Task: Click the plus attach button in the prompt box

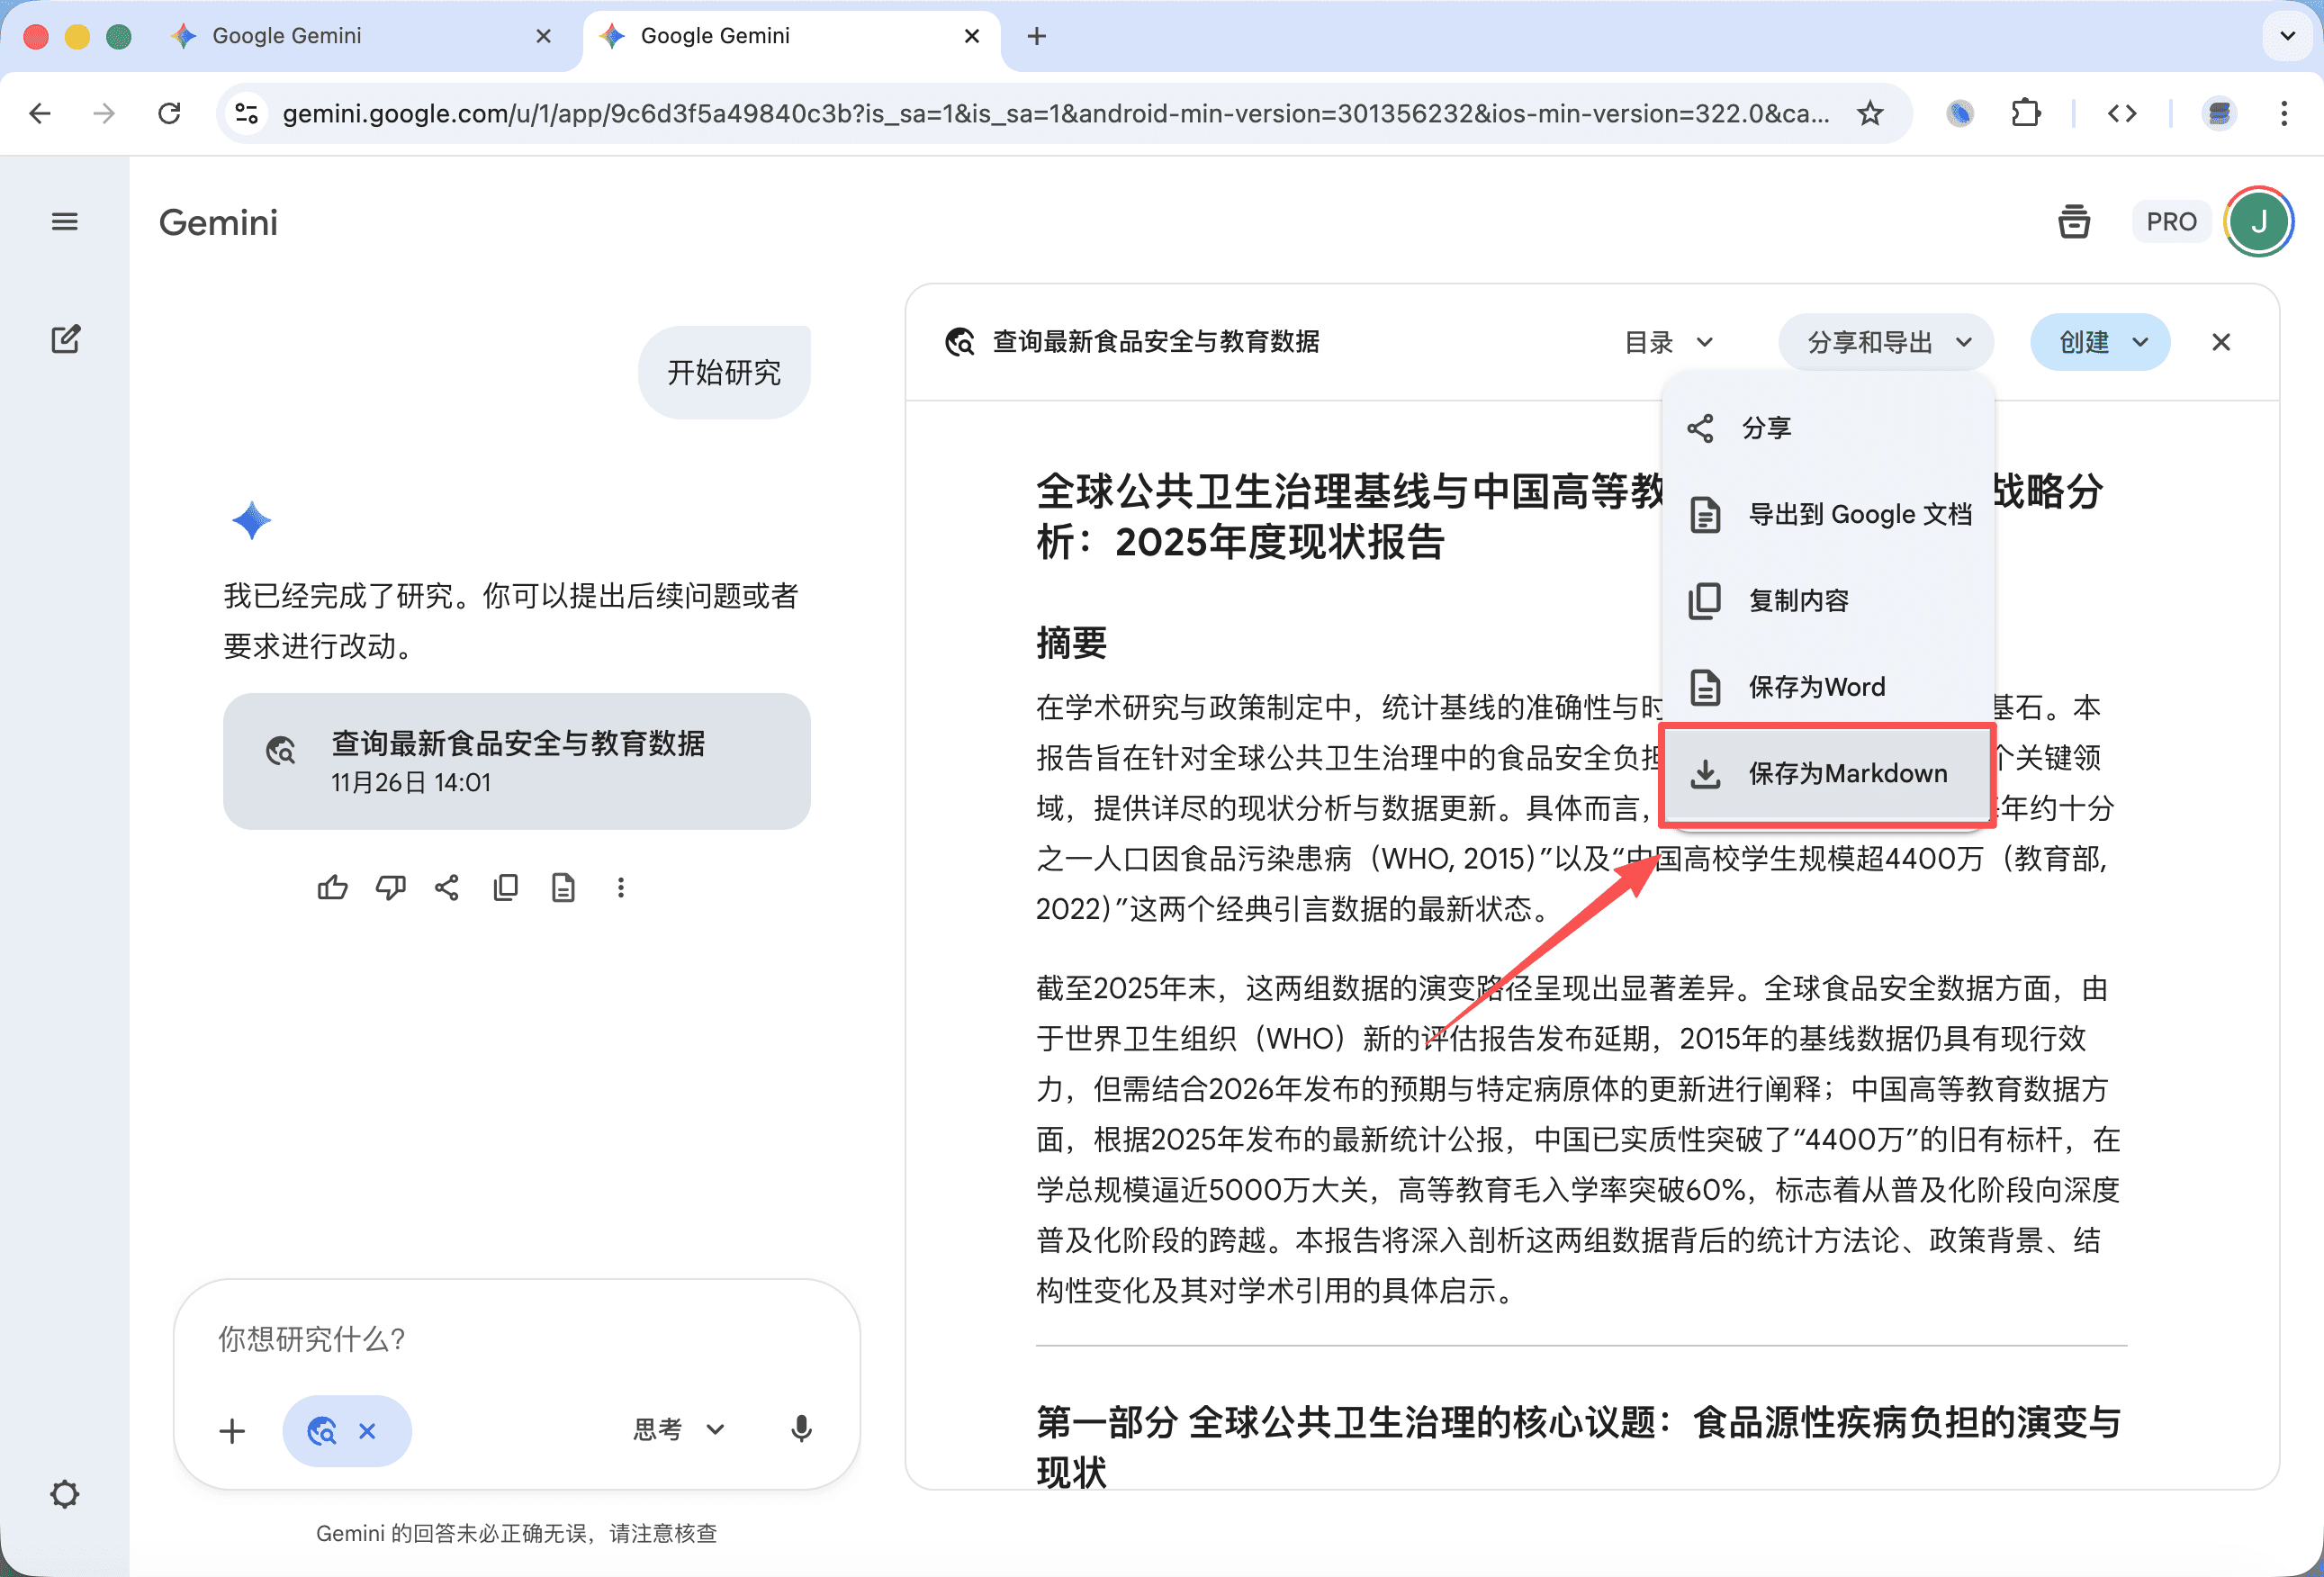Action: pyautogui.click(x=232, y=1431)
